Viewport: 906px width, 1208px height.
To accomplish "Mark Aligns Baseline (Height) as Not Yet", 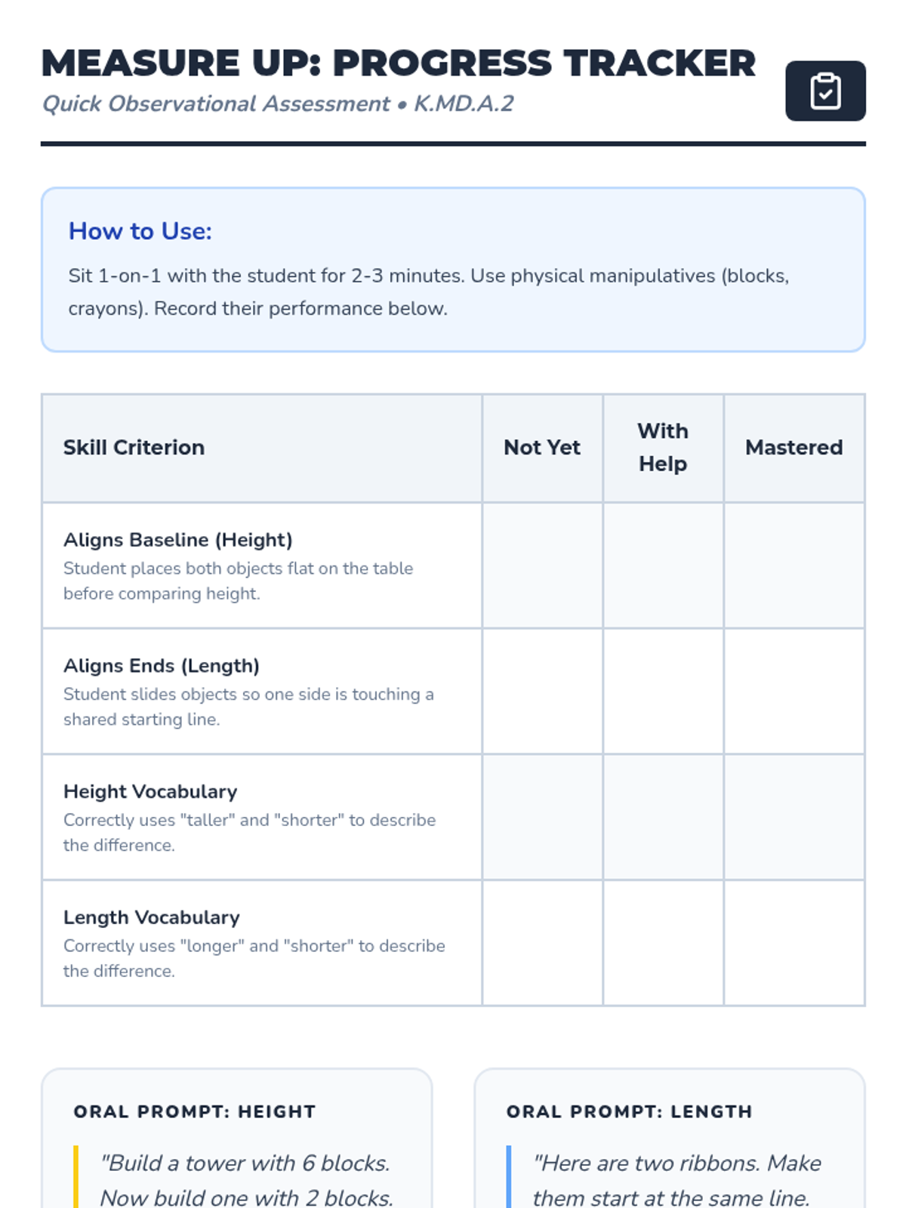I will point(542,565).
